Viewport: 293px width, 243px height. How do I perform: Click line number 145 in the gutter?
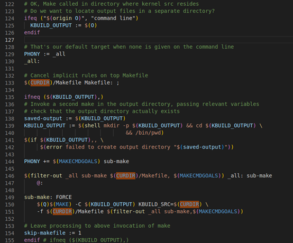pos(10,169)
